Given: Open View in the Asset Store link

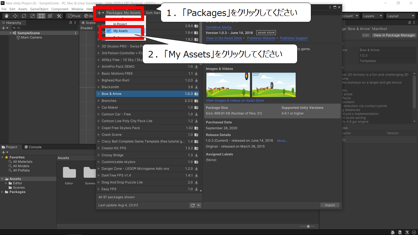Looking at the screenshot, I should [x=224, y=38].
